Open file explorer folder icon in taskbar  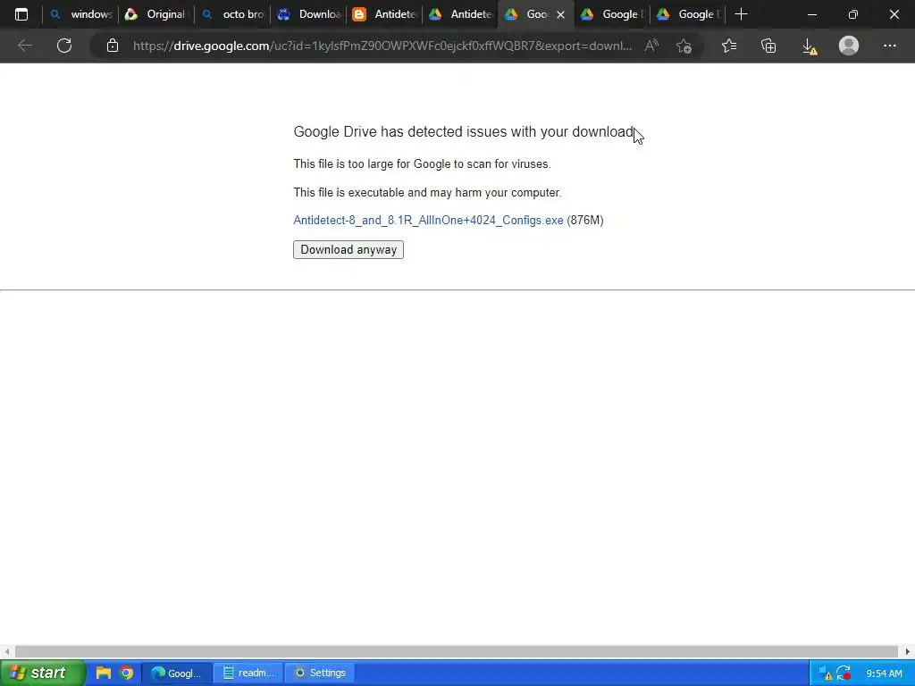104,673
